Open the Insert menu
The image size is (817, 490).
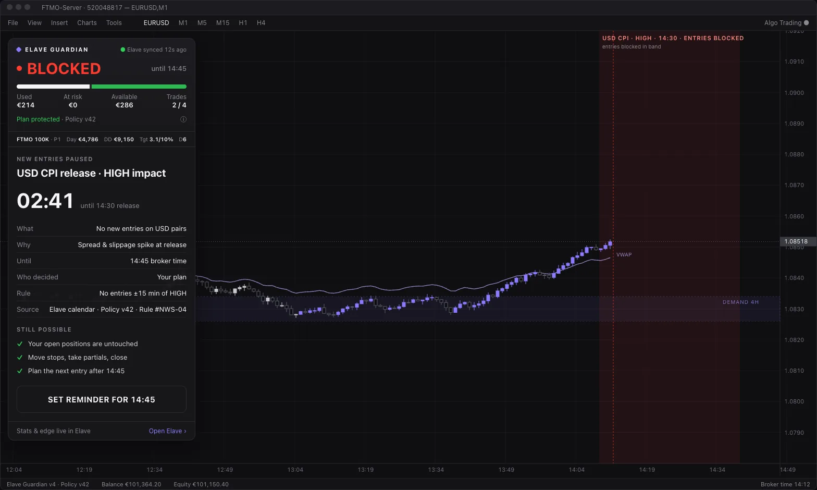(x=59, y=23)
